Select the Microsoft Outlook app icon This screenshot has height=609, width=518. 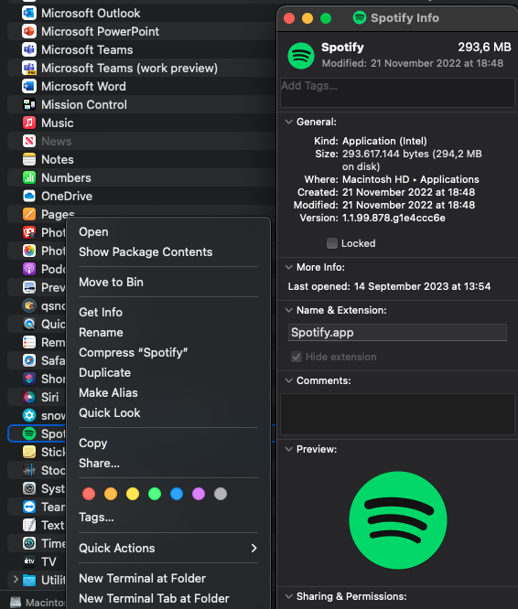[x=29, y=13]
